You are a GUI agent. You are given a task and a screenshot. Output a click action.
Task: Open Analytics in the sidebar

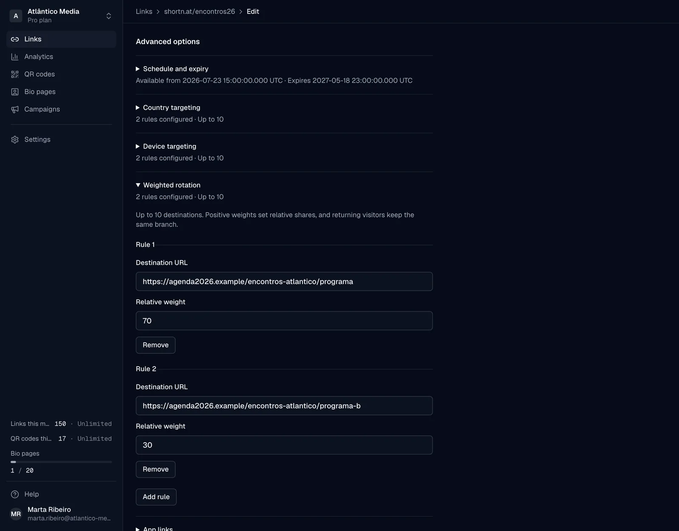(x=61, y=56)
